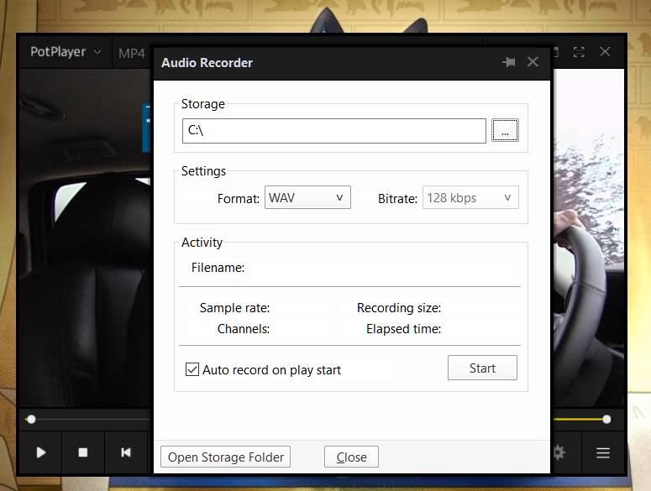Screen dimensions: 651x491
Task: Click the Close button in dialog footer
Action: coord(351,457)
